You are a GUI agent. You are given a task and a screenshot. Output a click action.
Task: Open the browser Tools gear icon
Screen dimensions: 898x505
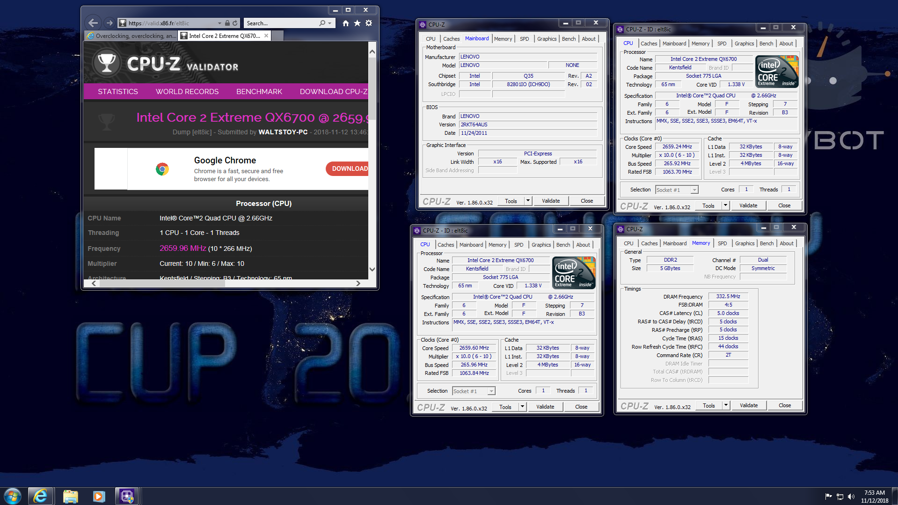pyautogui.click(x=369, y=23)
